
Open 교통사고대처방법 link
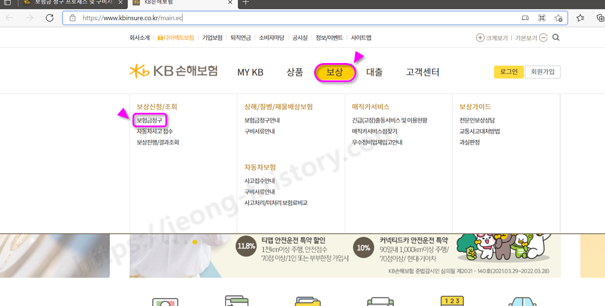(x=479, y=131)
